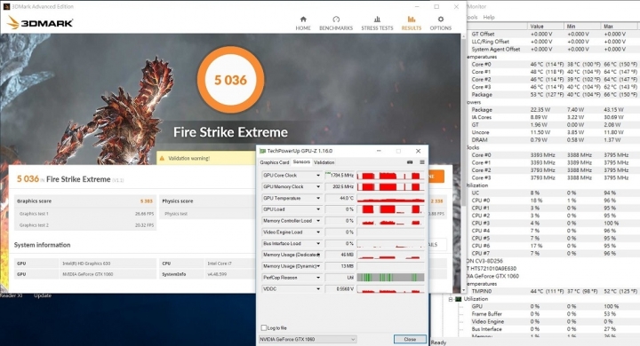The image size is (640, 346).
Task: Click the Min column header in HWMonitor
Action: (x=582, y=26)
